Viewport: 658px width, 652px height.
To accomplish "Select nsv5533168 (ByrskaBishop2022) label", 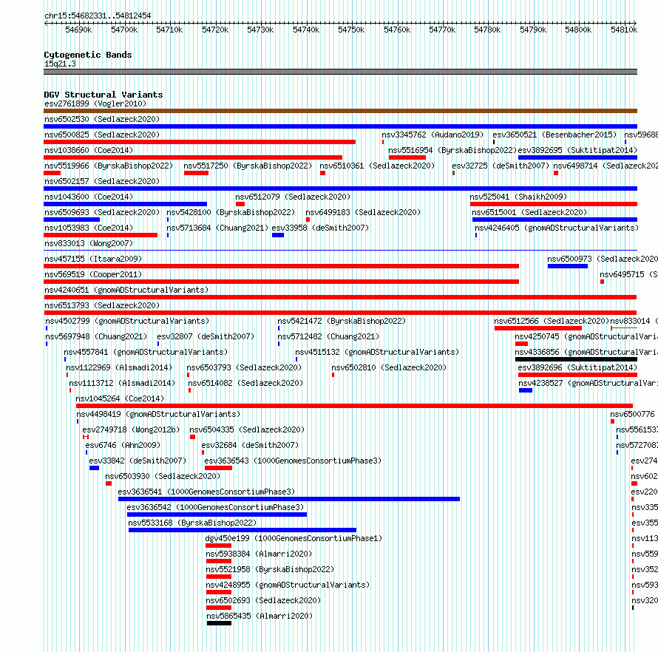I will 192,523.
